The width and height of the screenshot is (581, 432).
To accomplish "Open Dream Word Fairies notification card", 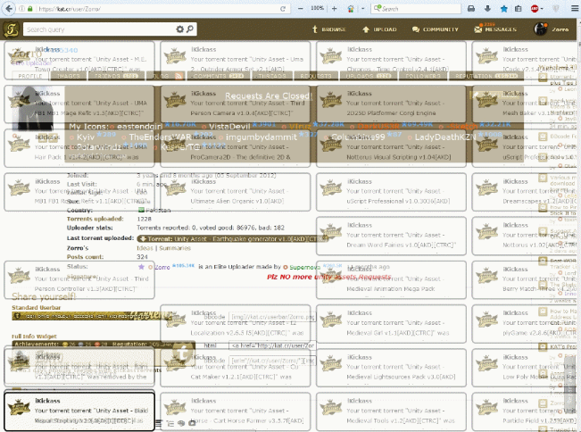I will point(391,237).
